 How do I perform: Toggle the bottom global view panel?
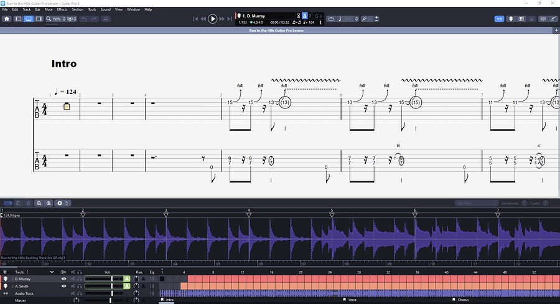(x=28, y=19)
